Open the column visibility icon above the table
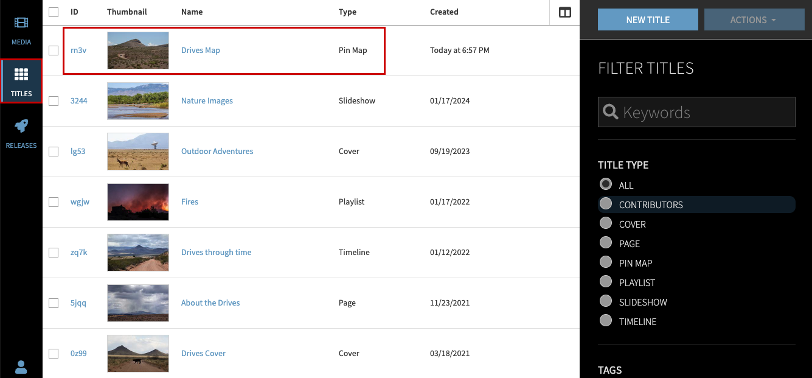The height and width of the screenshot is (378, 812). click(x=564, y=12)
